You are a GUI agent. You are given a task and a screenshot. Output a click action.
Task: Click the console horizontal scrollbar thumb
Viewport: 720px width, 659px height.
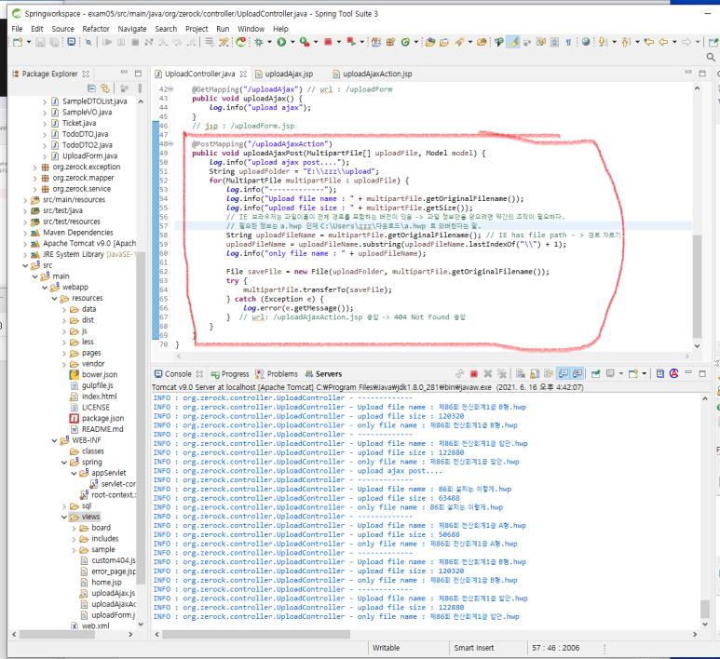[256, 634]
